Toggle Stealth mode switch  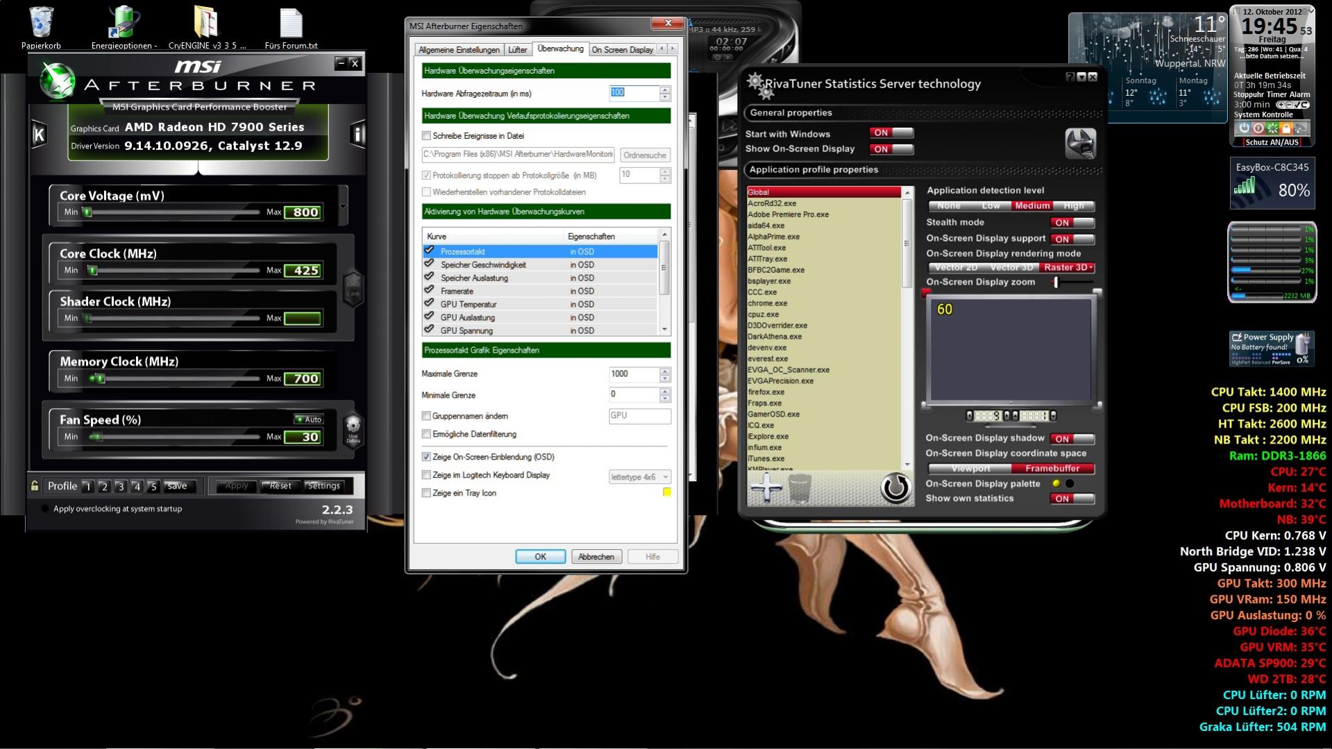pyautogui.click(x=1072, y=223)
